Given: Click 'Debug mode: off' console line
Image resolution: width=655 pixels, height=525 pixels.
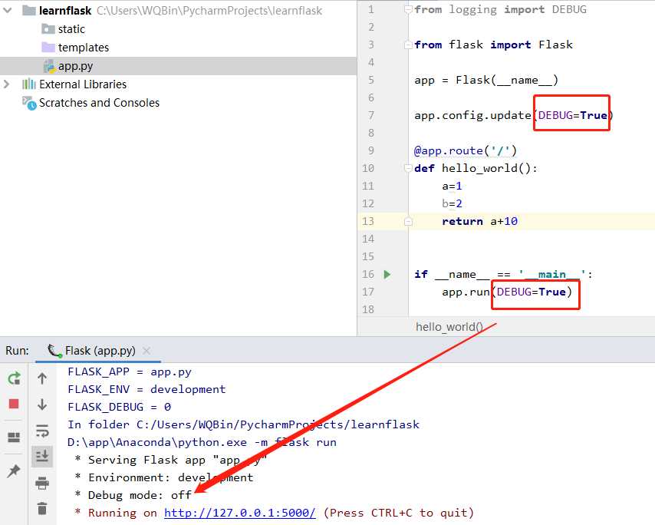Looking at the screenshot, I should (x=133, y=495).
